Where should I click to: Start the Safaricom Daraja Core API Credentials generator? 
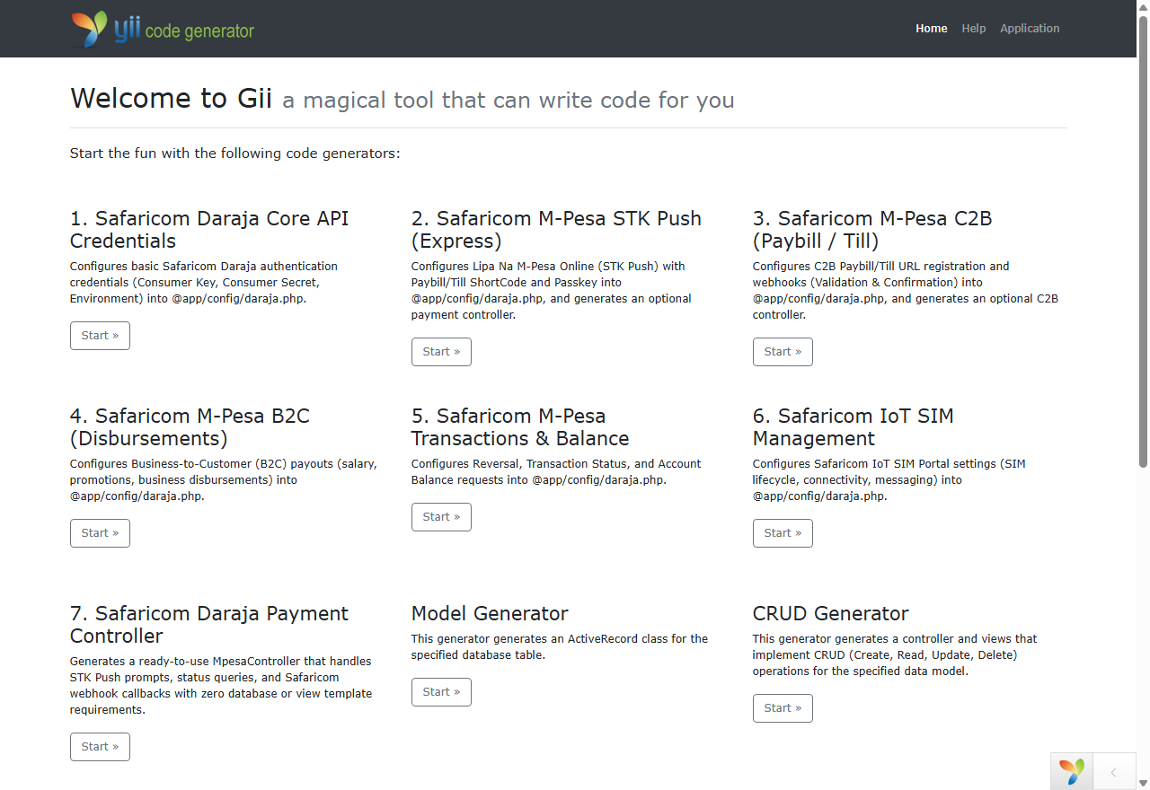[100, 336]
